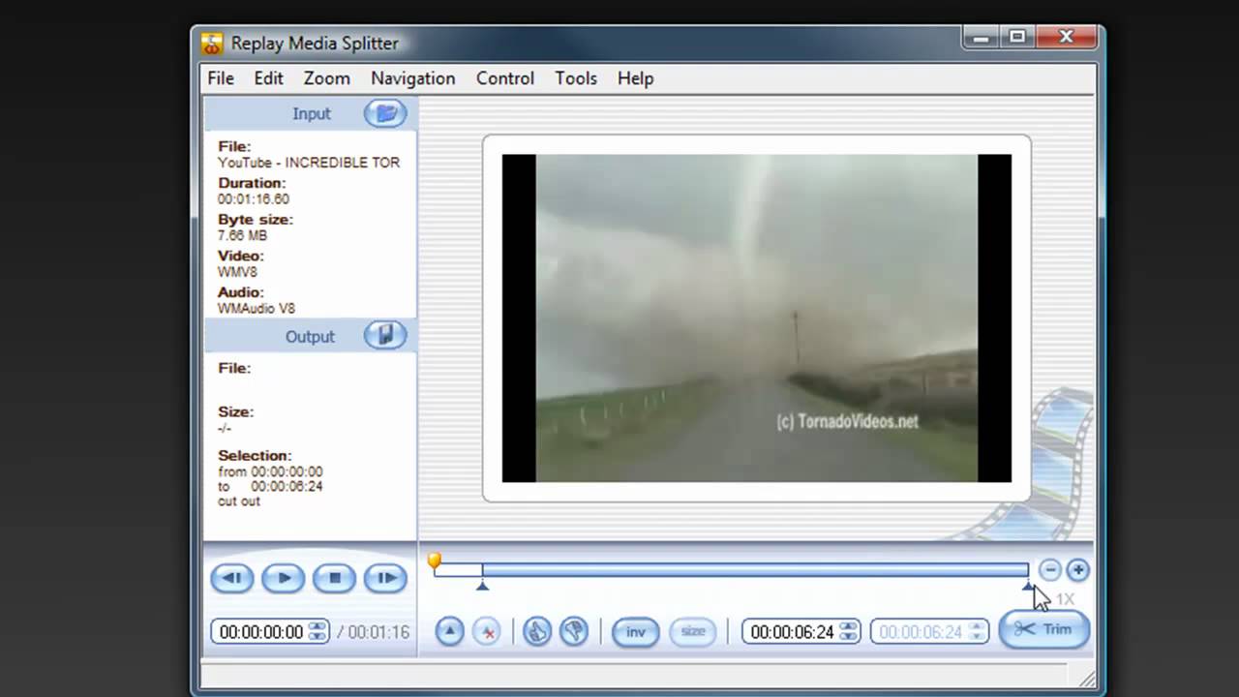
Task: Adjust the current position time stepper arrows
Action: (317, 632)
